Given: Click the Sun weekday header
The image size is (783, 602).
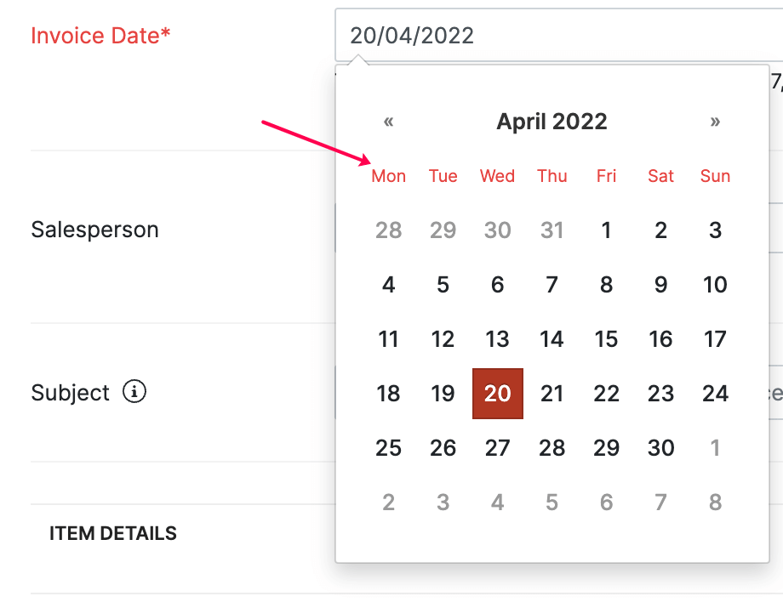Looking at the screenshot, I should [715, 176].
